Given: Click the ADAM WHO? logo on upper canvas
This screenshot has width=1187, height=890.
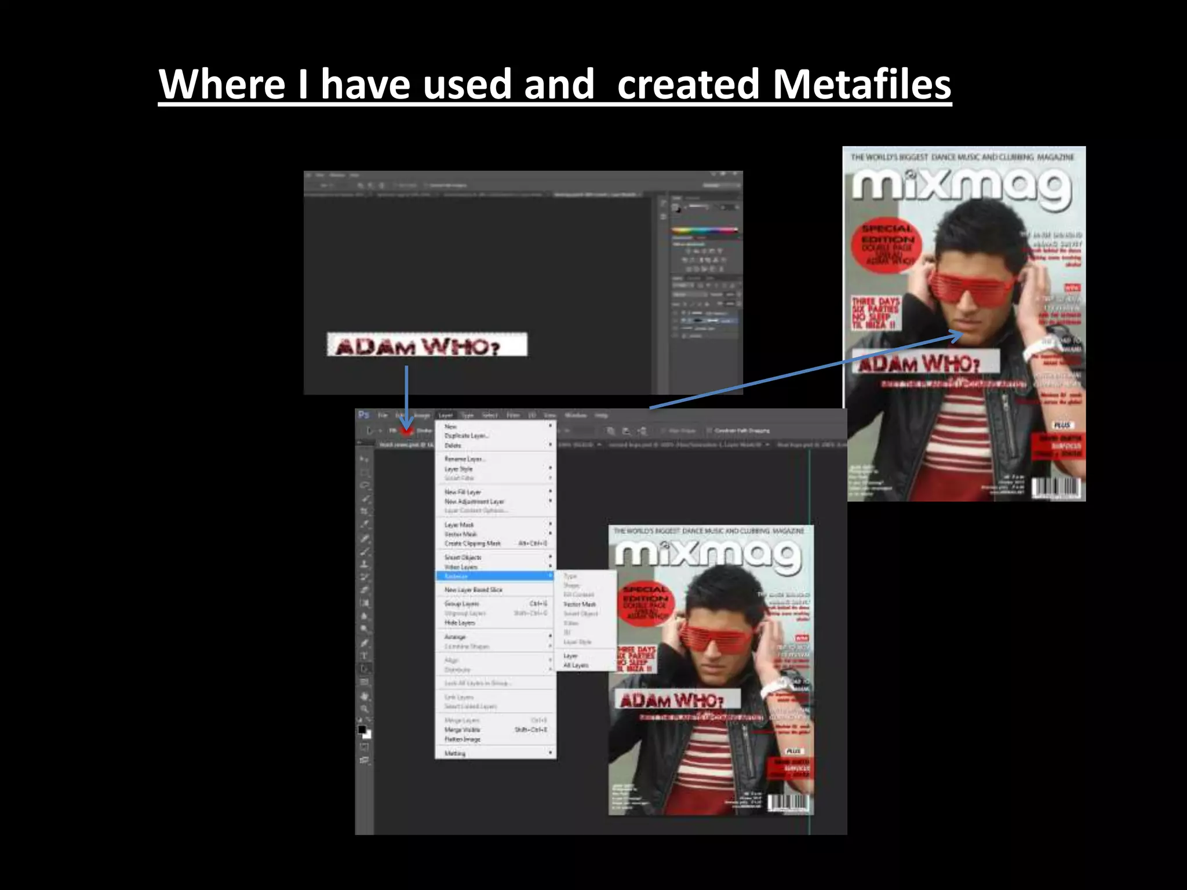Looking at the screenshot, I should pos(427,345).
